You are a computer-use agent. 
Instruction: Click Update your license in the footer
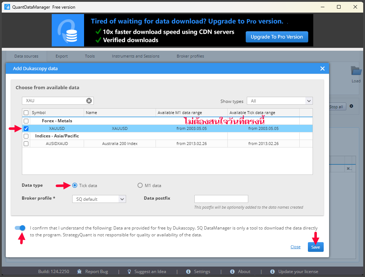[298, 272]
